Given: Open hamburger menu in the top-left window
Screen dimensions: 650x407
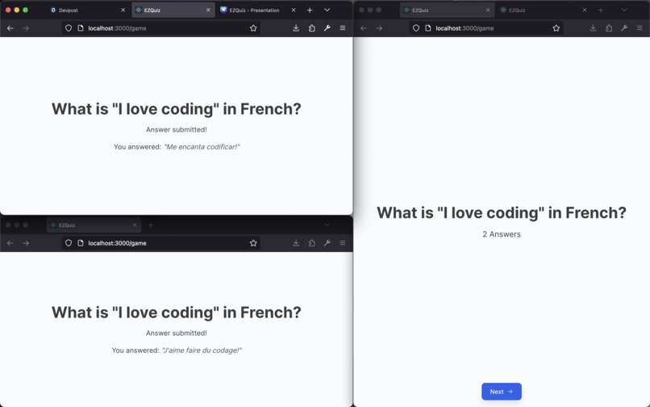Looking at the screenshot, I should pyautogui.click(x=343, y=28).
